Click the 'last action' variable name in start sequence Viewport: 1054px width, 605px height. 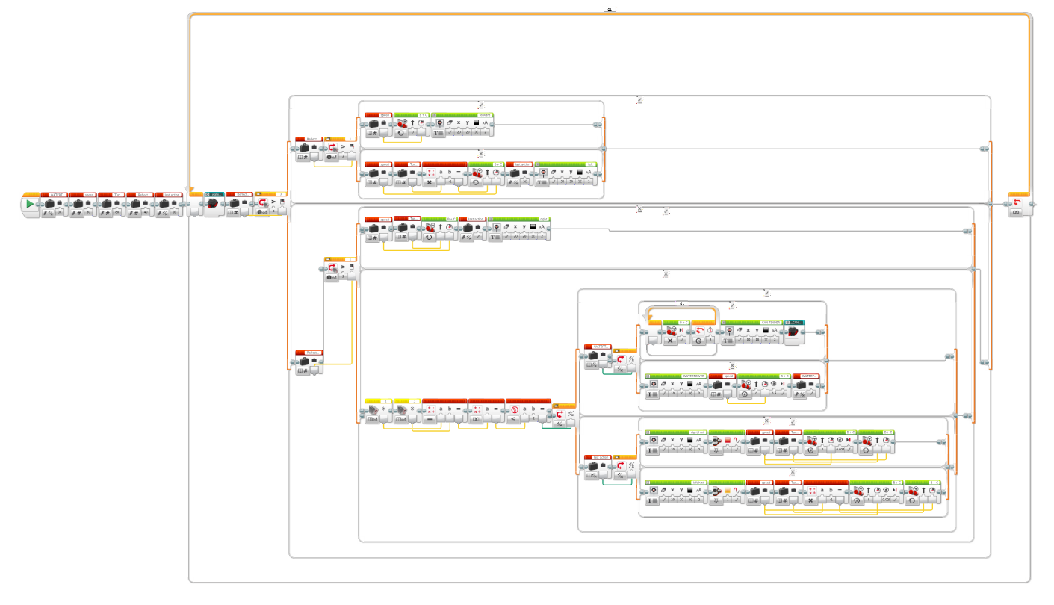point(172,194)
